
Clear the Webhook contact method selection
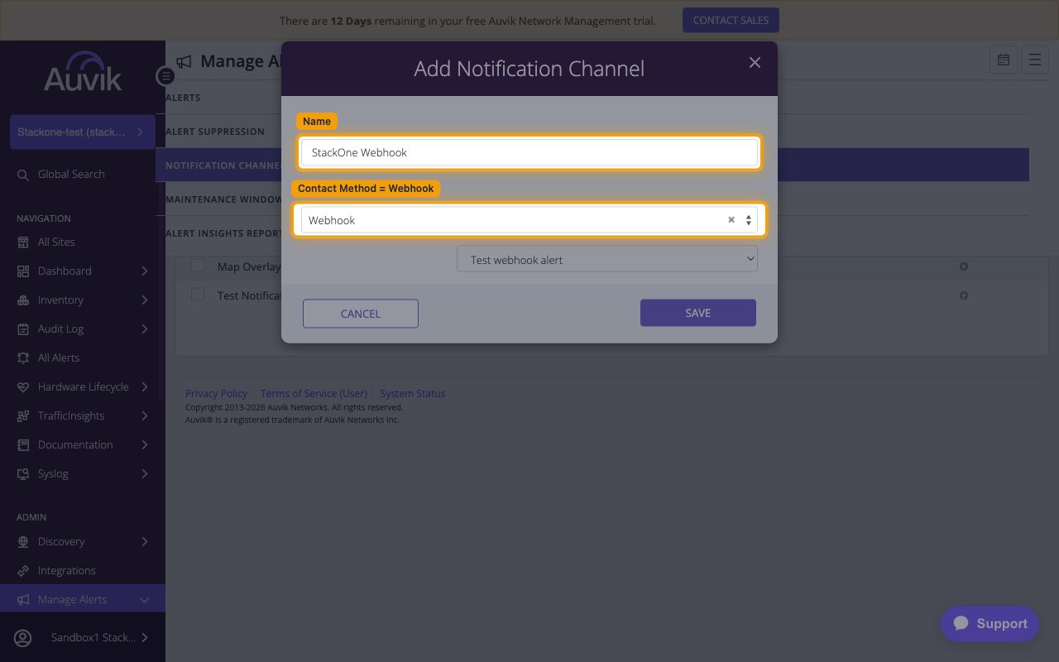(x=731, y=220)
